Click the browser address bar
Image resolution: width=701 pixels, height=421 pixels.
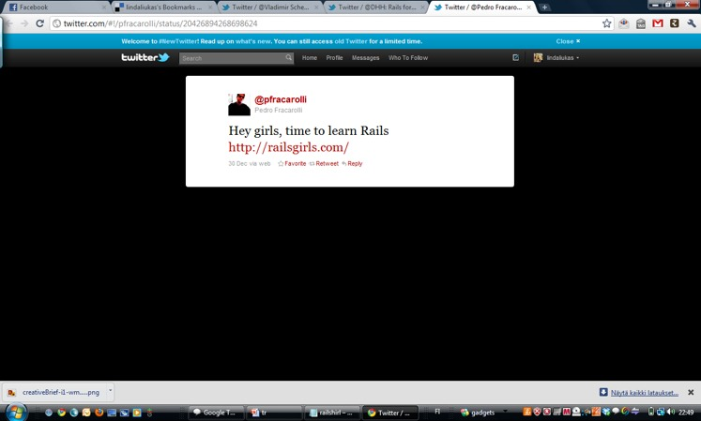click(x=331, y=23)
